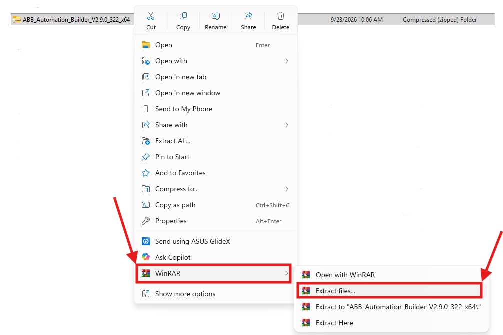The height and width of the screenshot is (335, 503).
Task: Click the Copy as path icon
Action: click(x=146, y=205)
